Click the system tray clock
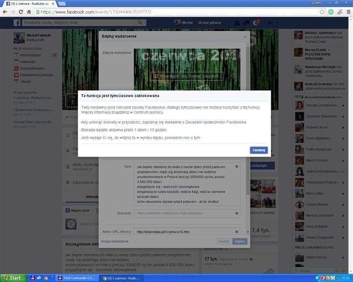 coord(345,278)
